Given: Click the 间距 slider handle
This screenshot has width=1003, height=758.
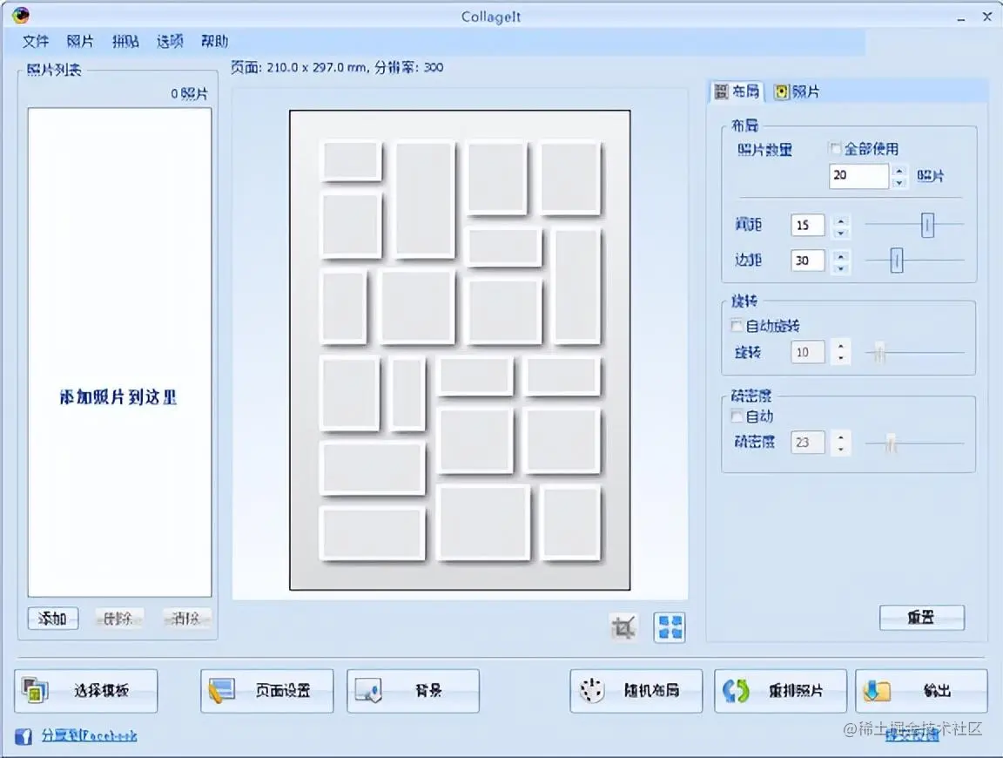Looking at the screenshot, I should 927,225.
